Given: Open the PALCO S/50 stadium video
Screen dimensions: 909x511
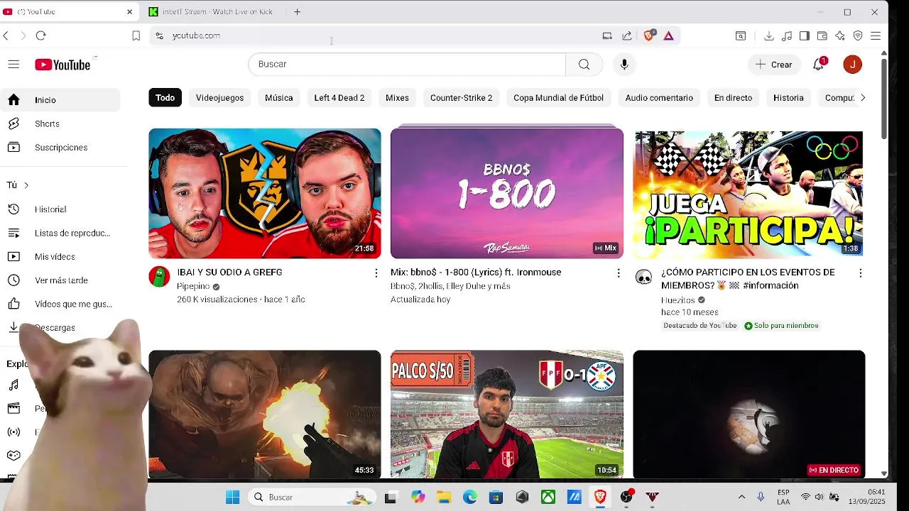Looking at the screenshot, I should point(507,414).
